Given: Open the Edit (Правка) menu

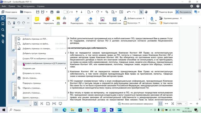Looking at the screenshot, I should tap(12, 6).
